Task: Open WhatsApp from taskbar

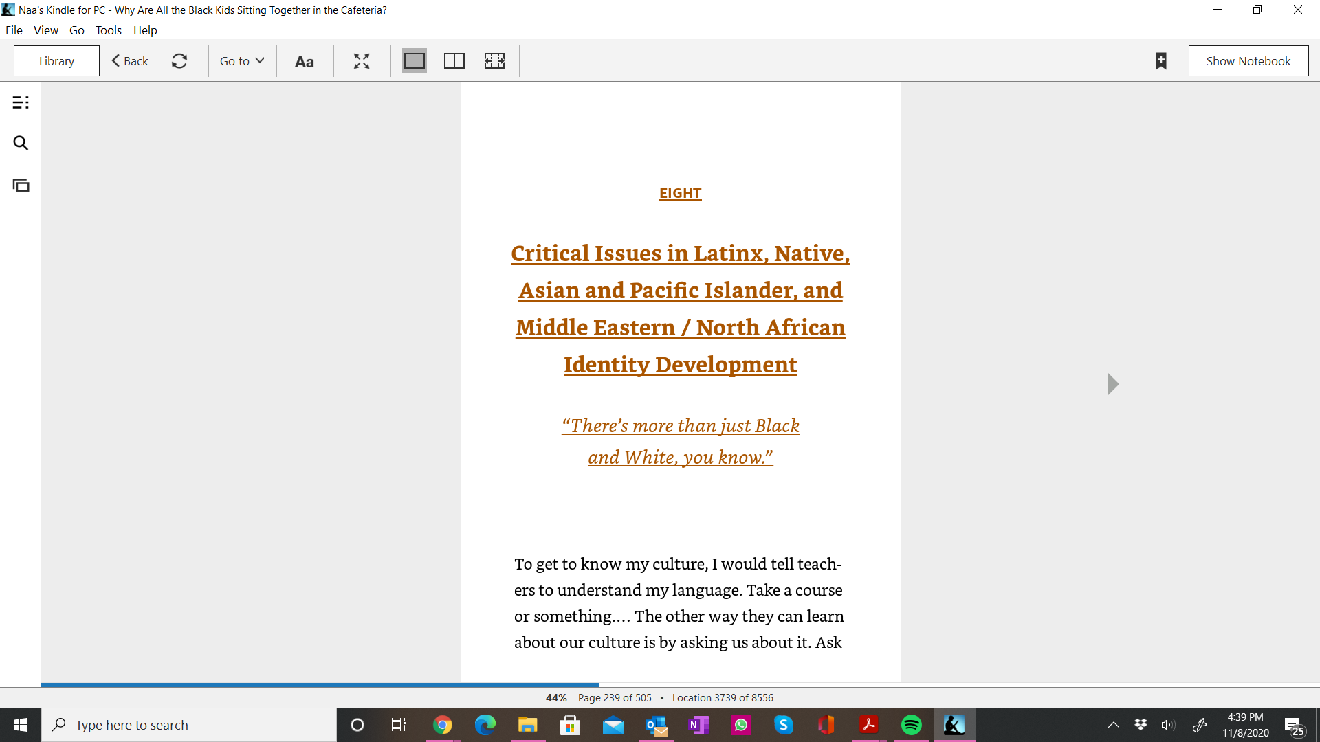Action: [741, 725]
